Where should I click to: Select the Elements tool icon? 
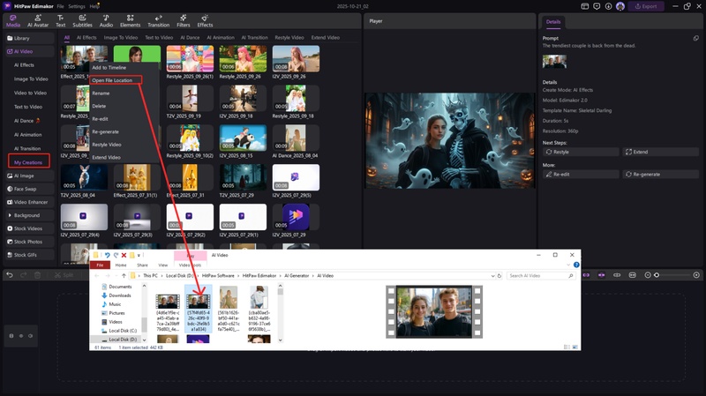pos(129,20)
